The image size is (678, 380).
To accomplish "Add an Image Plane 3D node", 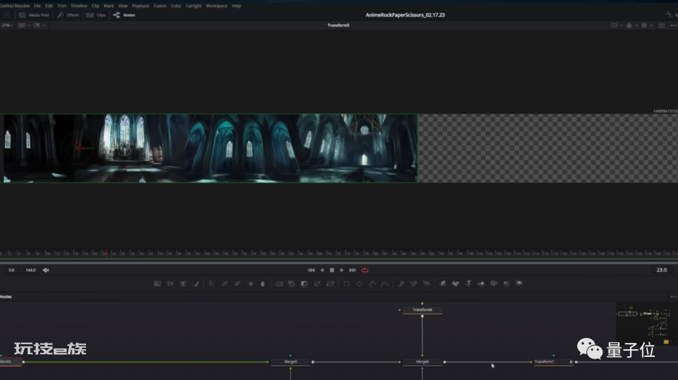I will [443, 283].
